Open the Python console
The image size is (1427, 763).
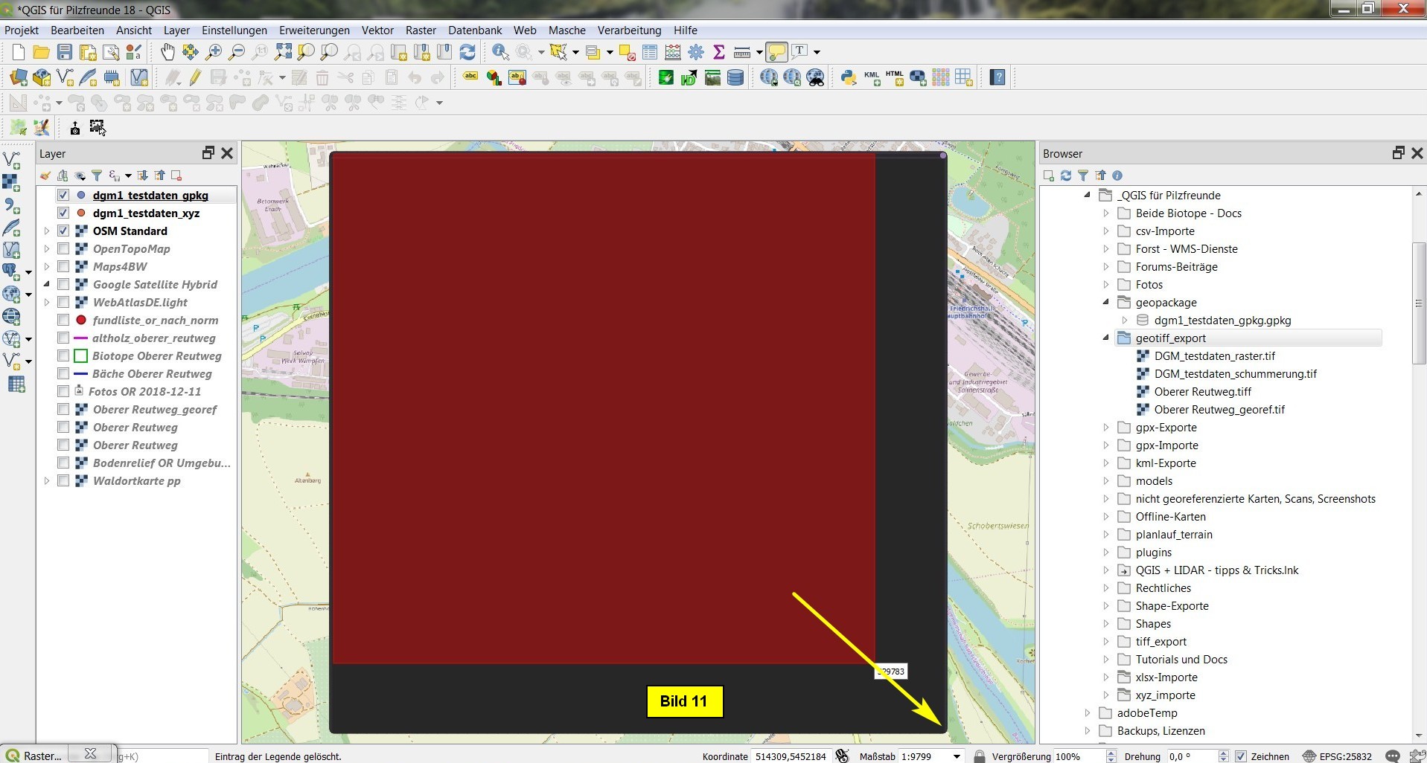(x=848, y=77)
